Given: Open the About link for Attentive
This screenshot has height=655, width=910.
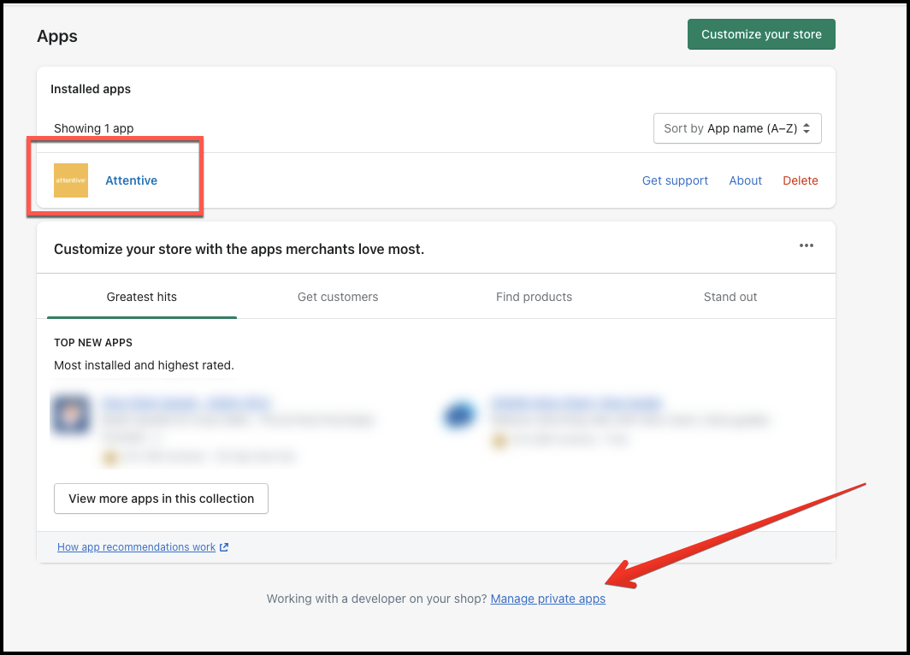Looking at the screenshot, I should pyautogui.click(x=745, y=180).
